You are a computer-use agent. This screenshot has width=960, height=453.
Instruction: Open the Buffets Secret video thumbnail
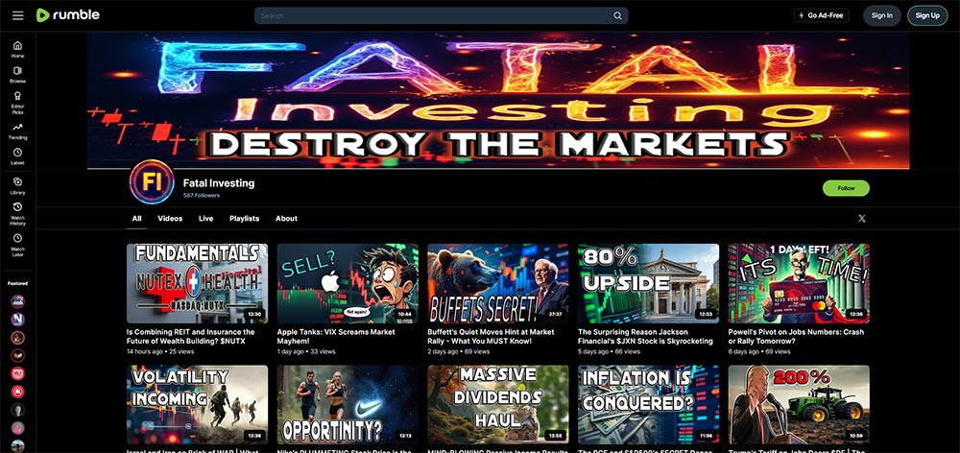tap(497, 283)
